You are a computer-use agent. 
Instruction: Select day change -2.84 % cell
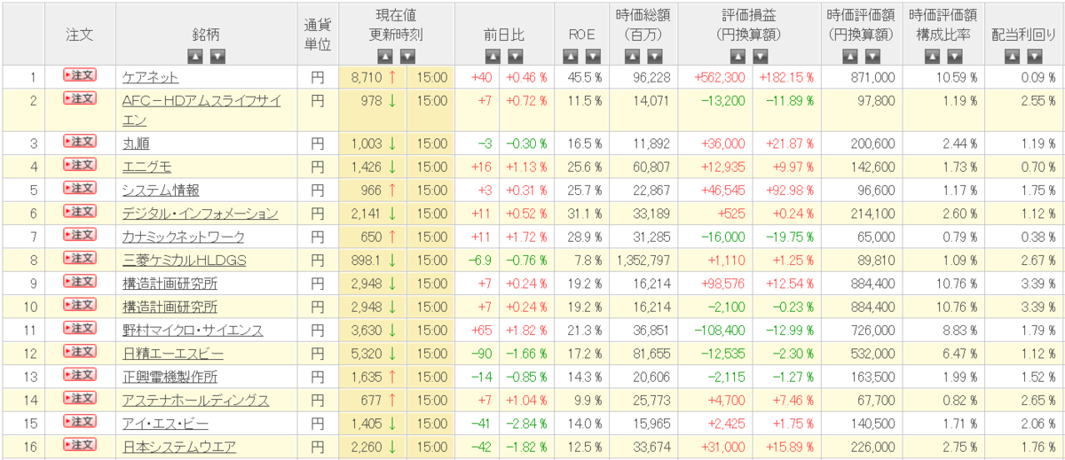coord(526,424)
